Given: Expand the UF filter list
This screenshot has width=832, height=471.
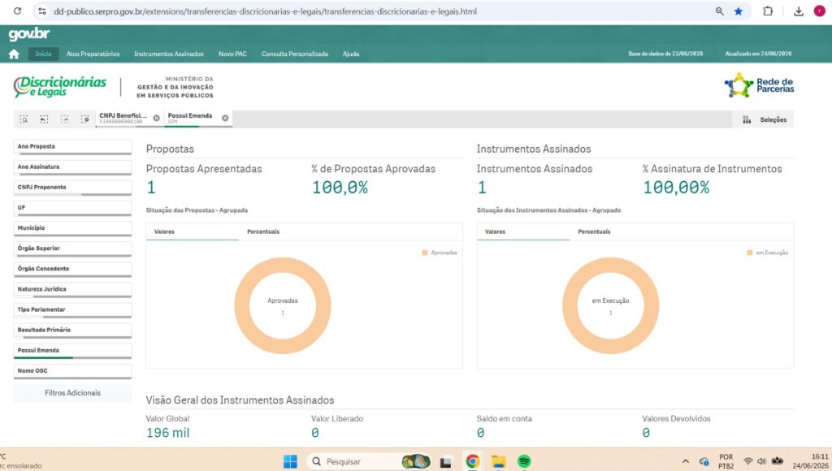Looking at the screenshot, I should (x=72, y=208).
